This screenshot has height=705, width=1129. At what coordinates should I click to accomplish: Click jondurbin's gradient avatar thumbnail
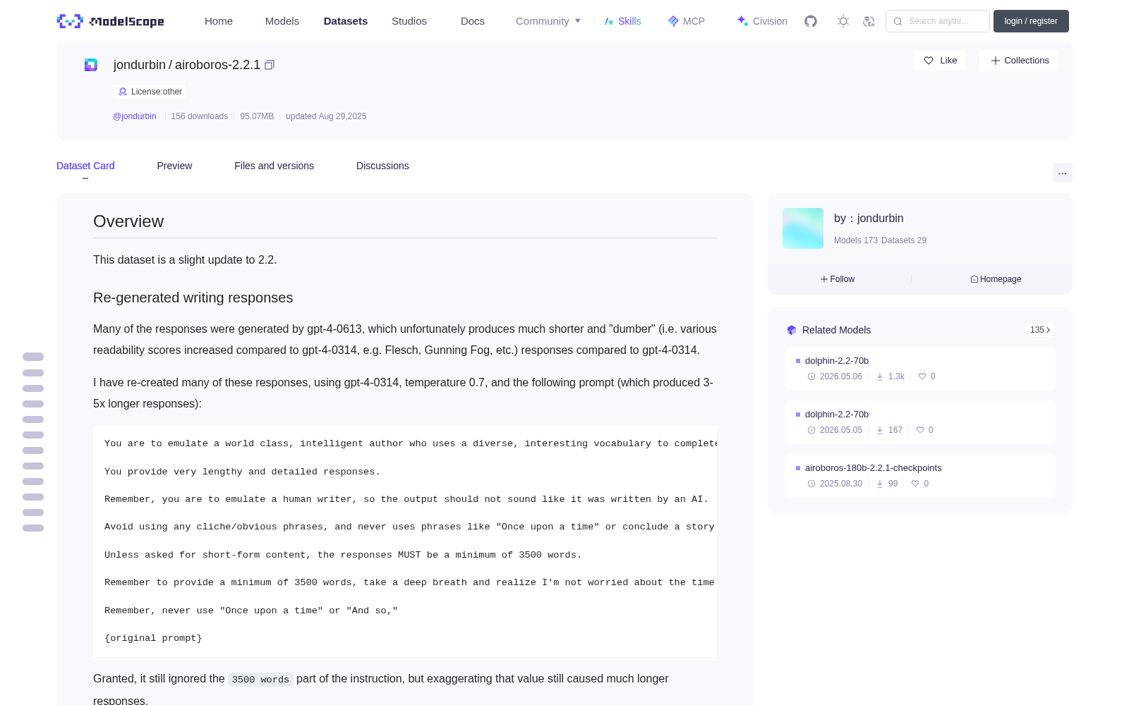pyautogui.click(x=803, y=228)
